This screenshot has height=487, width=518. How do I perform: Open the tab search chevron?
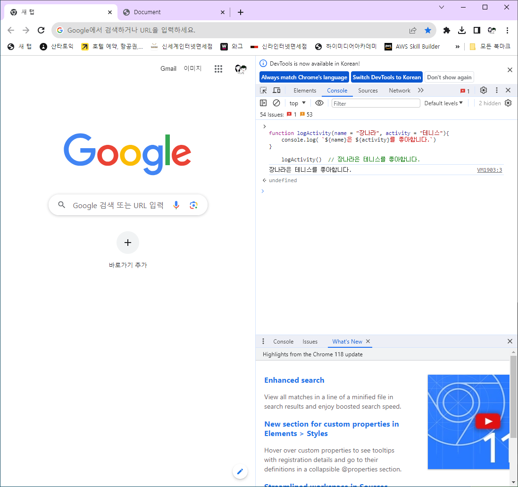pyautogui.click(x=442, y=7)
